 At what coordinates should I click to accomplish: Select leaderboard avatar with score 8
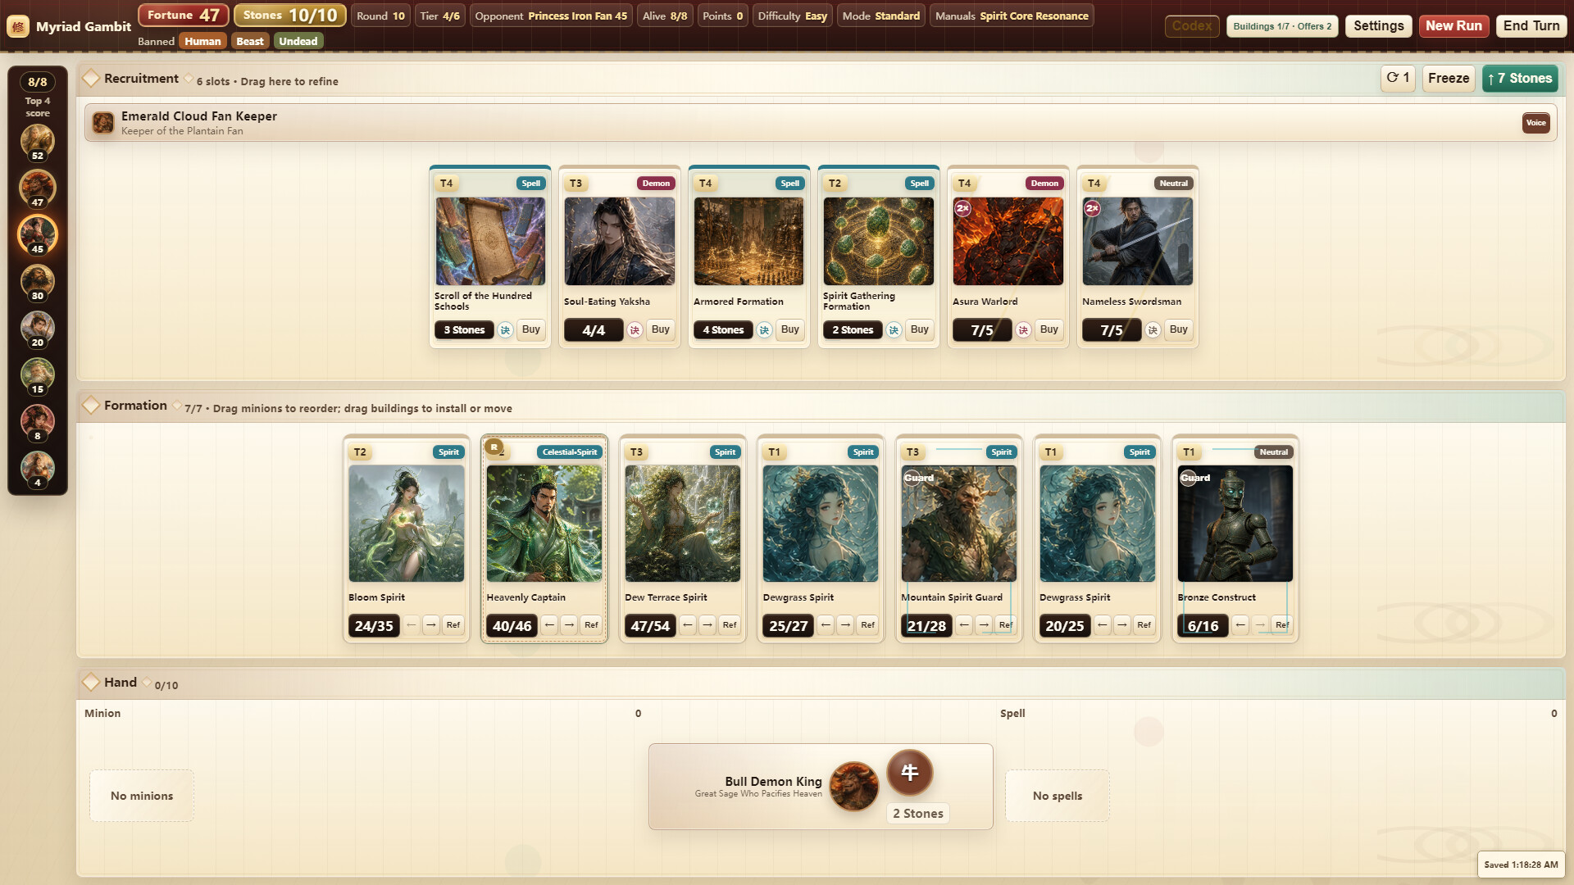tap(38, 421)
